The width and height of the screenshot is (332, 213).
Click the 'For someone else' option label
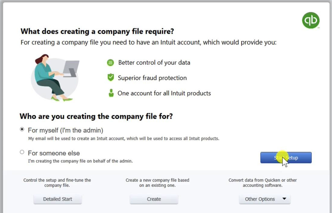pos(54,153)
